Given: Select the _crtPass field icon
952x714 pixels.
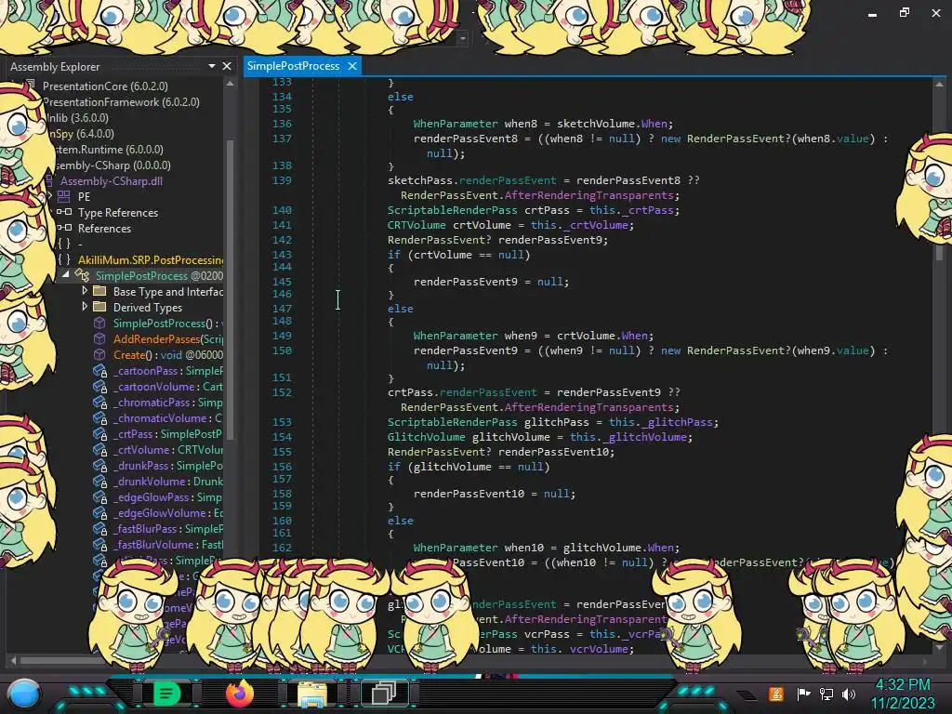Looking at the screenshot, I should click(100, 433).
